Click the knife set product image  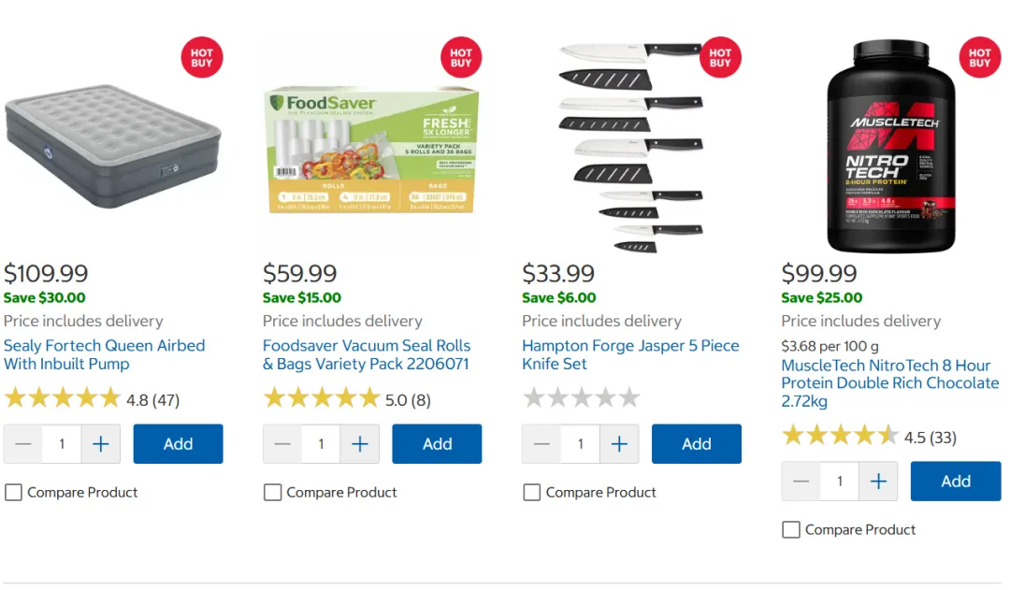(x=631, y=147)
